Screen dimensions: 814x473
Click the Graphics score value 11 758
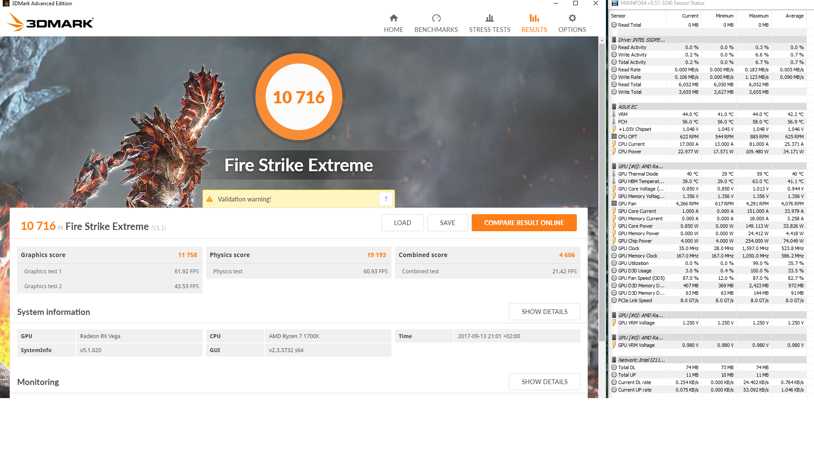pos(188,255)
